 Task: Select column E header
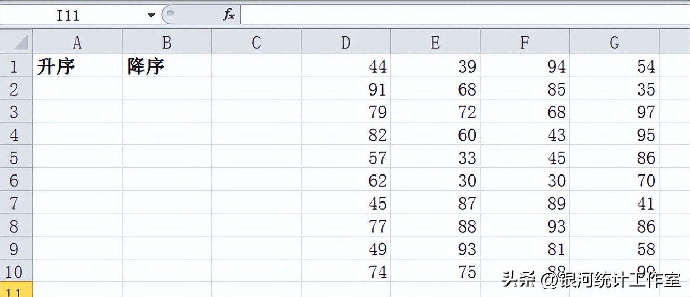[436, 42]
